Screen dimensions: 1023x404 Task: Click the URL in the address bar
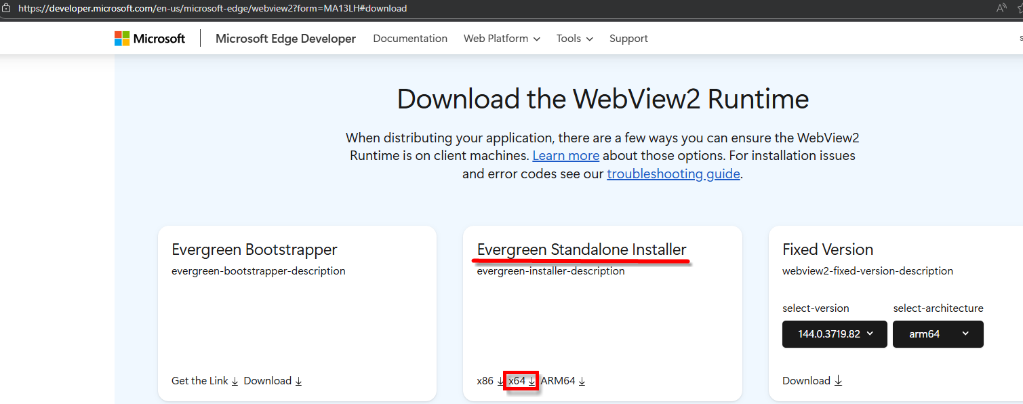click(x=212, y=9)
